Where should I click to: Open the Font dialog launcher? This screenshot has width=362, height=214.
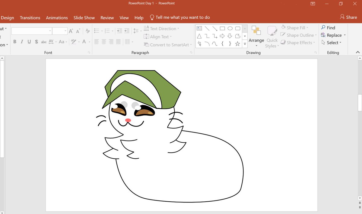(x=89, y=53)
